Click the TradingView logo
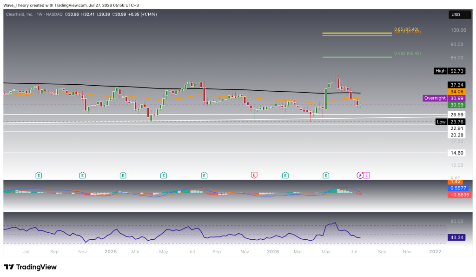Image resolution: width=476 pixels, height=277 pixels. [30, 267]
